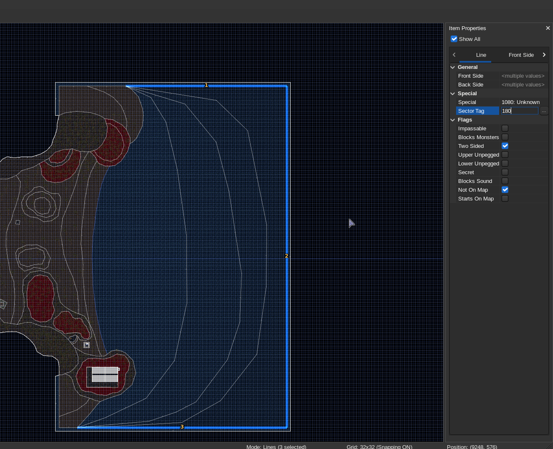Click the 'Grid: 32x32 (Snapping ON)' status text

click(379, 447)
